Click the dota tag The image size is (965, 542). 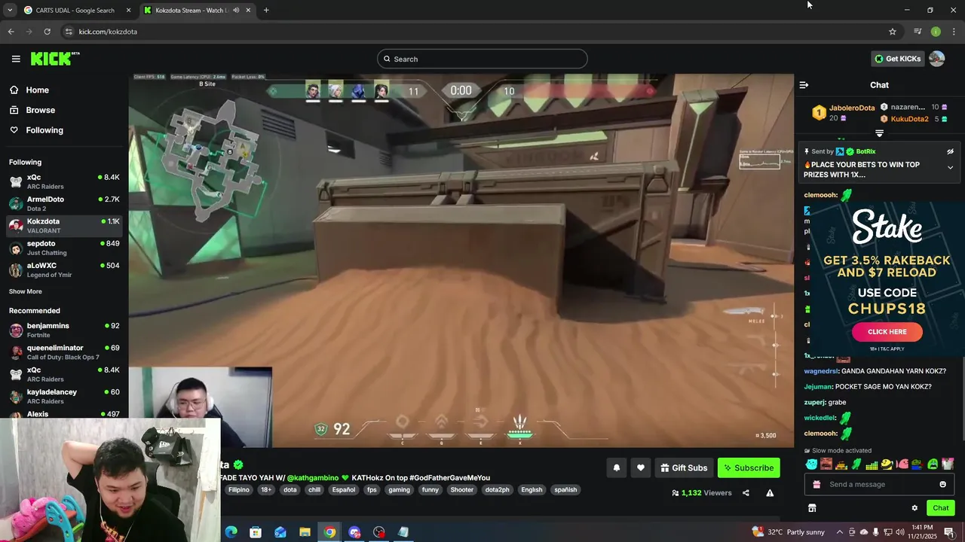pyautogui.click(x=289, y=489)
